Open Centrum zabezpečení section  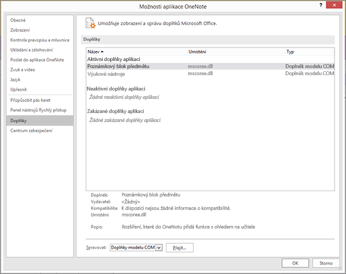tap(31, 131)
